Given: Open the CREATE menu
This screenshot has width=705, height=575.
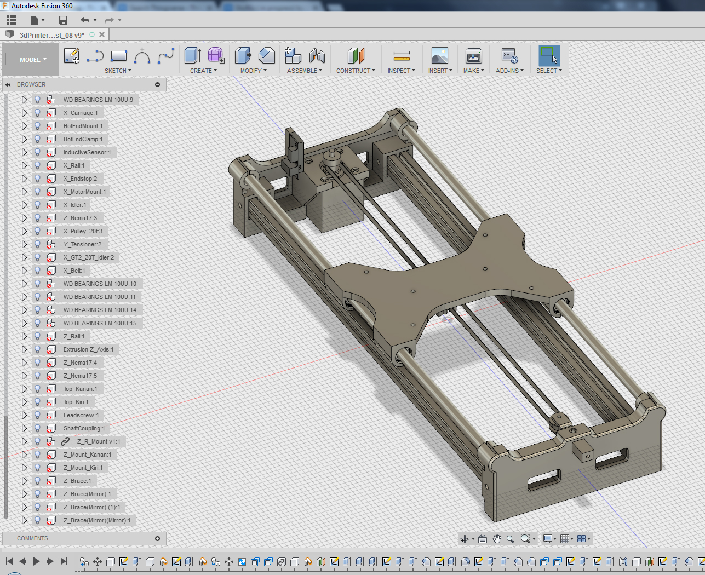Looking at the screenshot, I should tap(203, 71).
